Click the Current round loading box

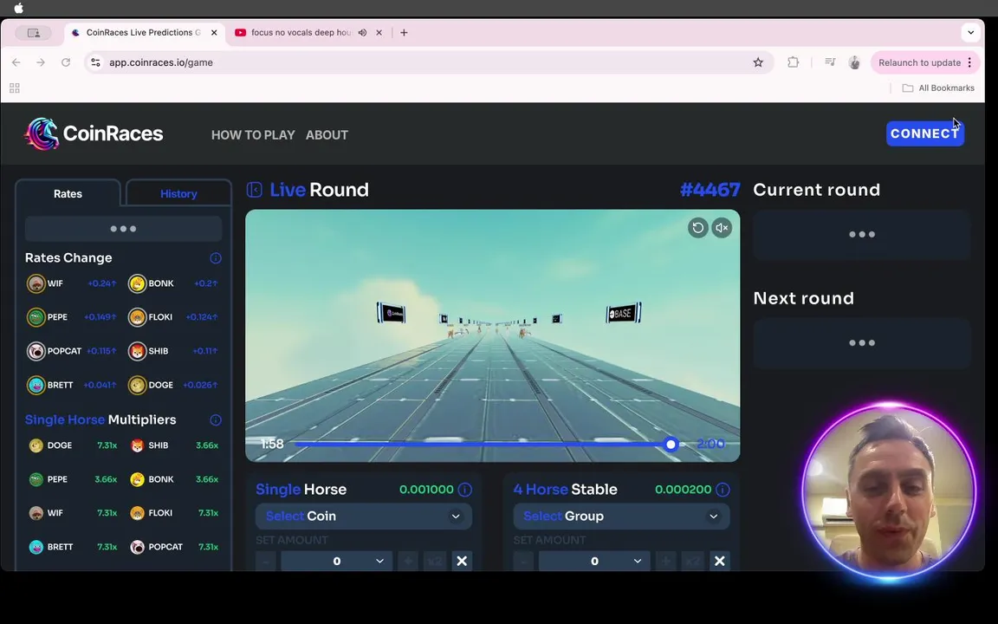click(x=862, y=234)
